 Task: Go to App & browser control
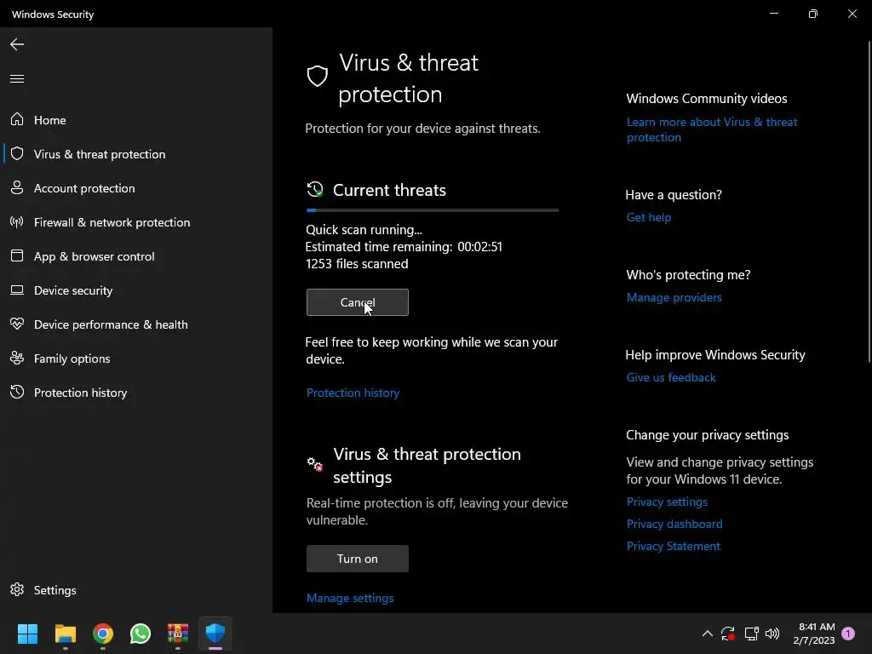136,256
